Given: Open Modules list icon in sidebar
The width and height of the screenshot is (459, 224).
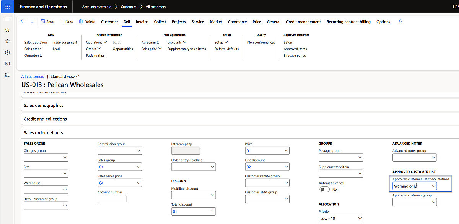Looking at the screenshot, I should 7,75.
